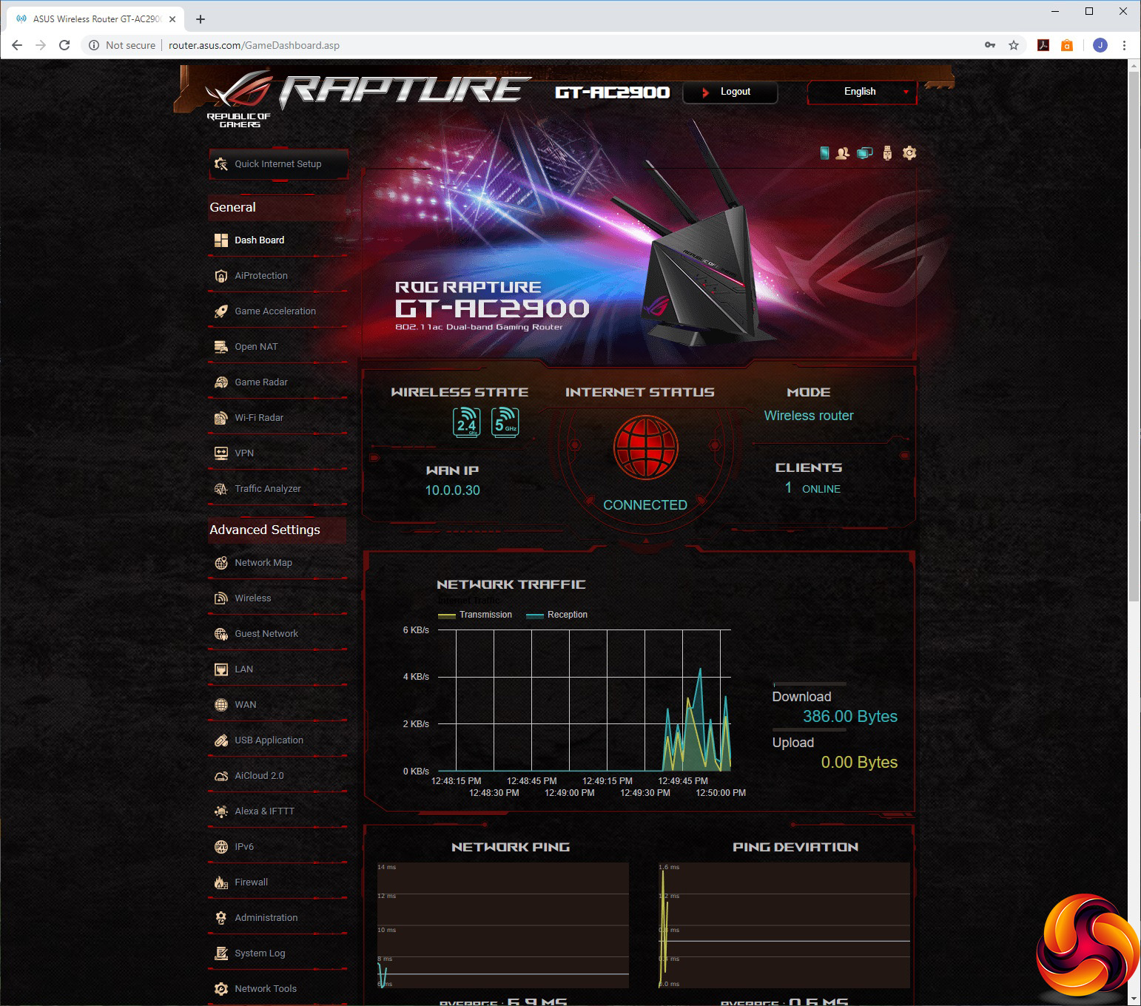Click the reboot gear icon
Viewport: 1141px width, 1006px height.
click(909, 153)
